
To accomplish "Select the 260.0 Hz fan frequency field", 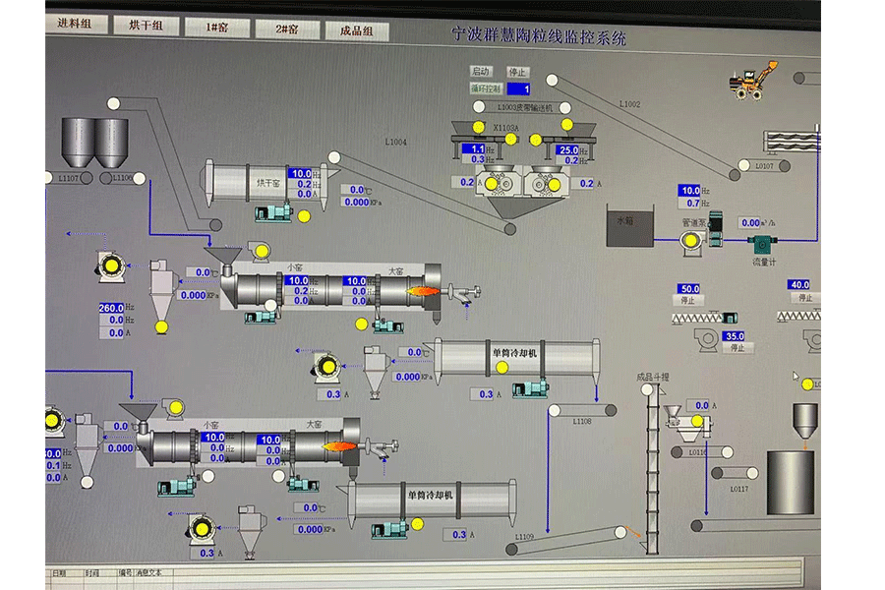I will click(111, 308).
